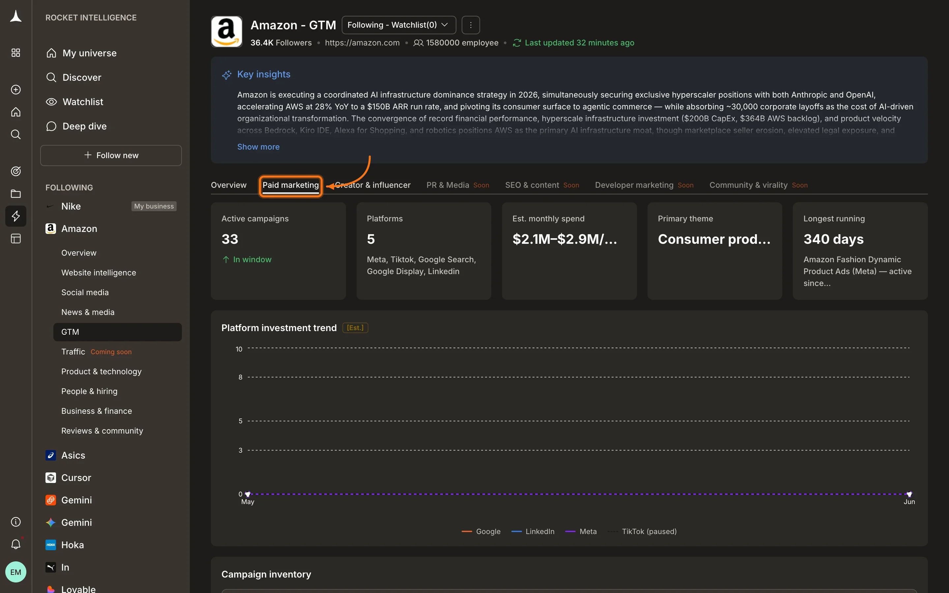Click the home icon in the narrow rail
Screen dimensions: 949x593
pyautogui.click(x=16, y=112)
